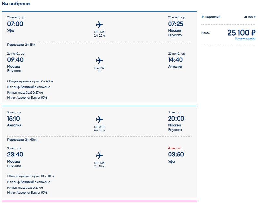Click the 03:50 arrival time in Уфа
262x203 pixels.
point(176,155)
